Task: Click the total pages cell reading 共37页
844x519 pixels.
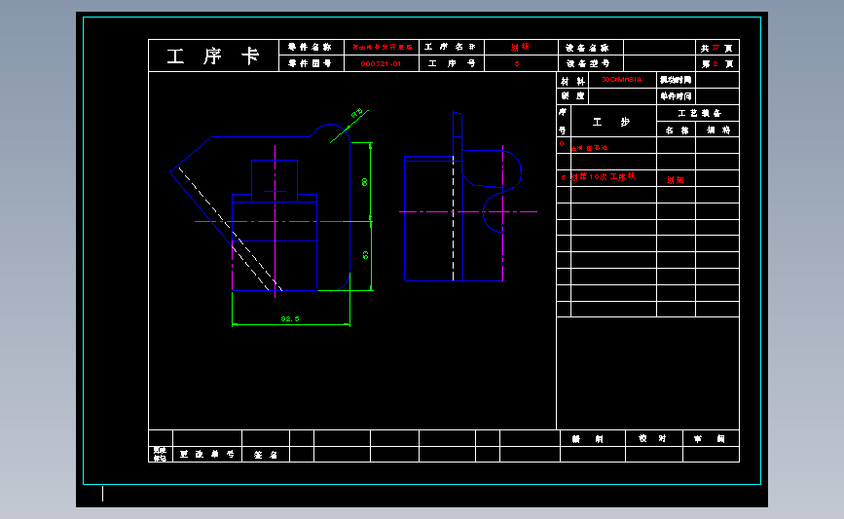Action: tap(717, 48)
